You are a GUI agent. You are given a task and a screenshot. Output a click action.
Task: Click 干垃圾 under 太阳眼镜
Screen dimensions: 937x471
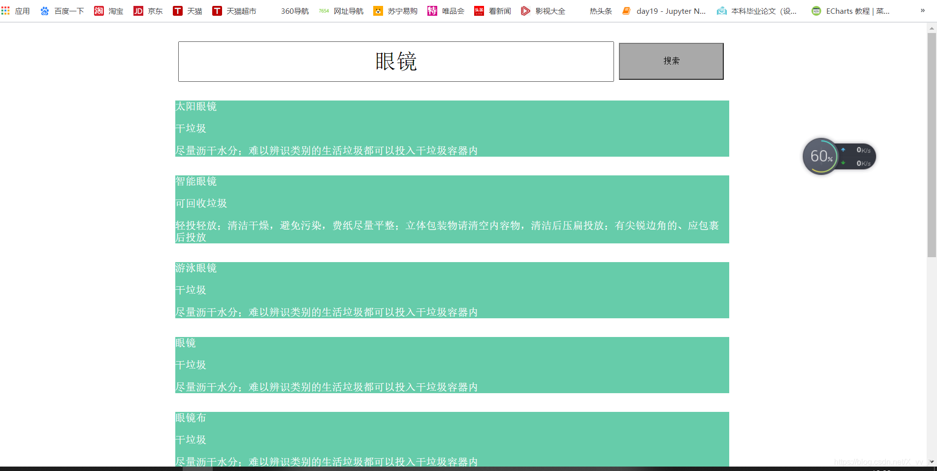tap(191, 128)
